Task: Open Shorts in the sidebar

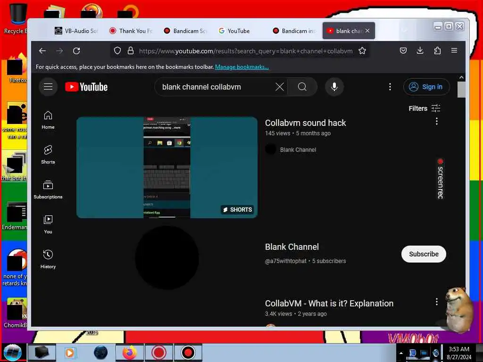Action: pos(48,155)
